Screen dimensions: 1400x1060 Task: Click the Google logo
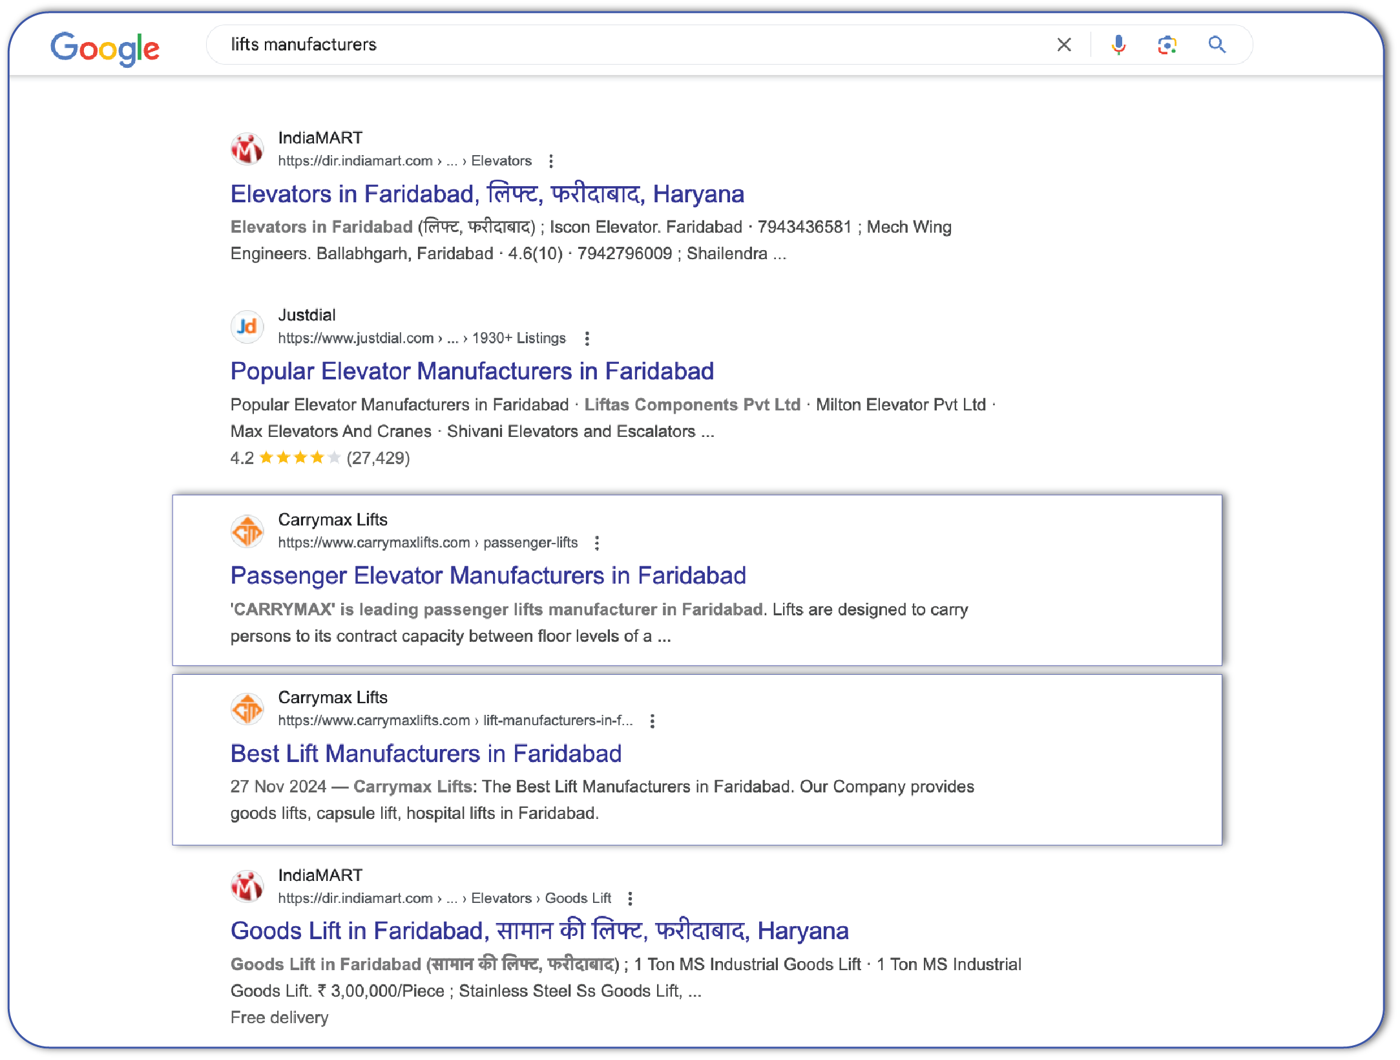tap(105, 48)
